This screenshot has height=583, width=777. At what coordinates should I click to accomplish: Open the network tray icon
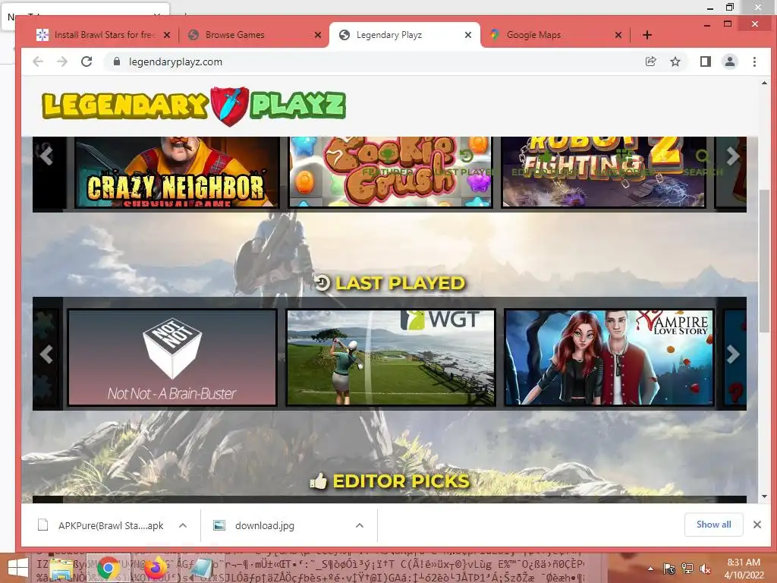687,569
